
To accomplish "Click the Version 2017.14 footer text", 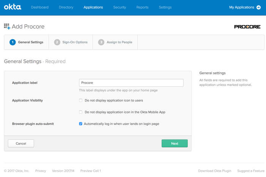I will [x=63, y=171].
